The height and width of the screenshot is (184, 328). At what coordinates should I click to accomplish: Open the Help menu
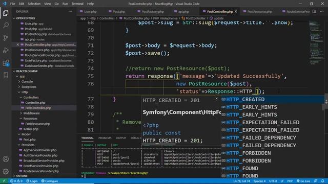90,4
